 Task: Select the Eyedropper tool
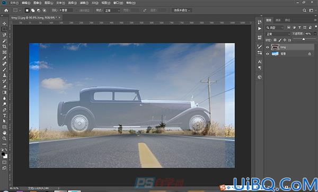(x=4, y=58)
